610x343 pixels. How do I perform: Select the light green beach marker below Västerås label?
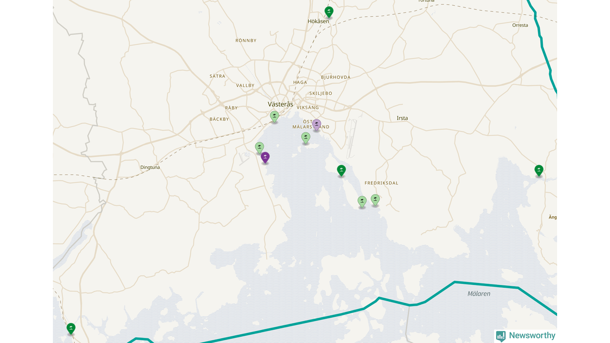pos(274,116)
